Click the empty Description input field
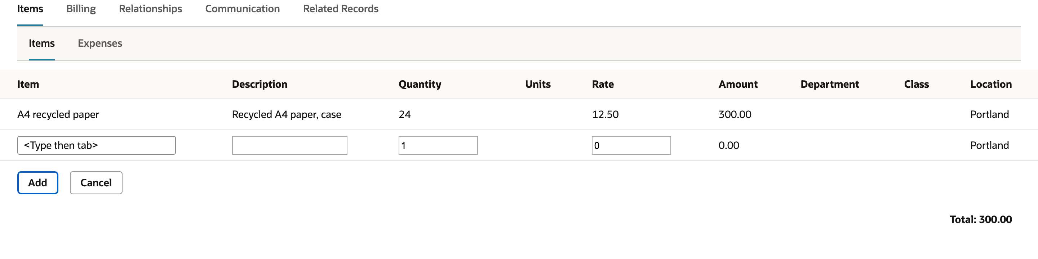Viewport: 1038px width, 259px height. pos(290,146)
